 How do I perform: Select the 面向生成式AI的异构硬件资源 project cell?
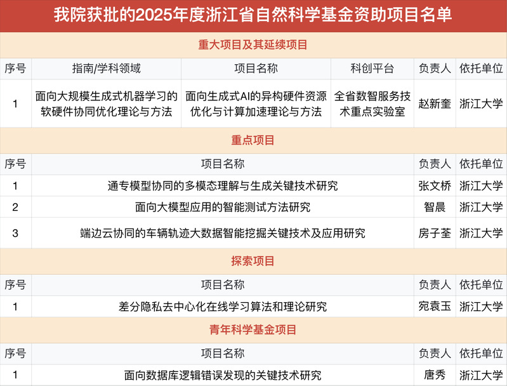tap(256, 103)
